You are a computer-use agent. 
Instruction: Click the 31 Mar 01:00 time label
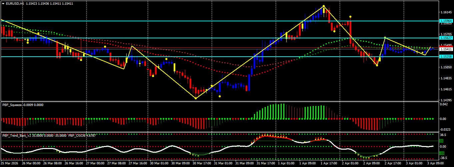point(223,164)
